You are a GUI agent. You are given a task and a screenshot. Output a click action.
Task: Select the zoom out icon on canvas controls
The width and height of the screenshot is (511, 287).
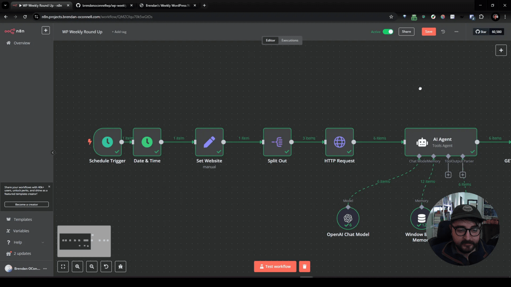coord(92,266)
